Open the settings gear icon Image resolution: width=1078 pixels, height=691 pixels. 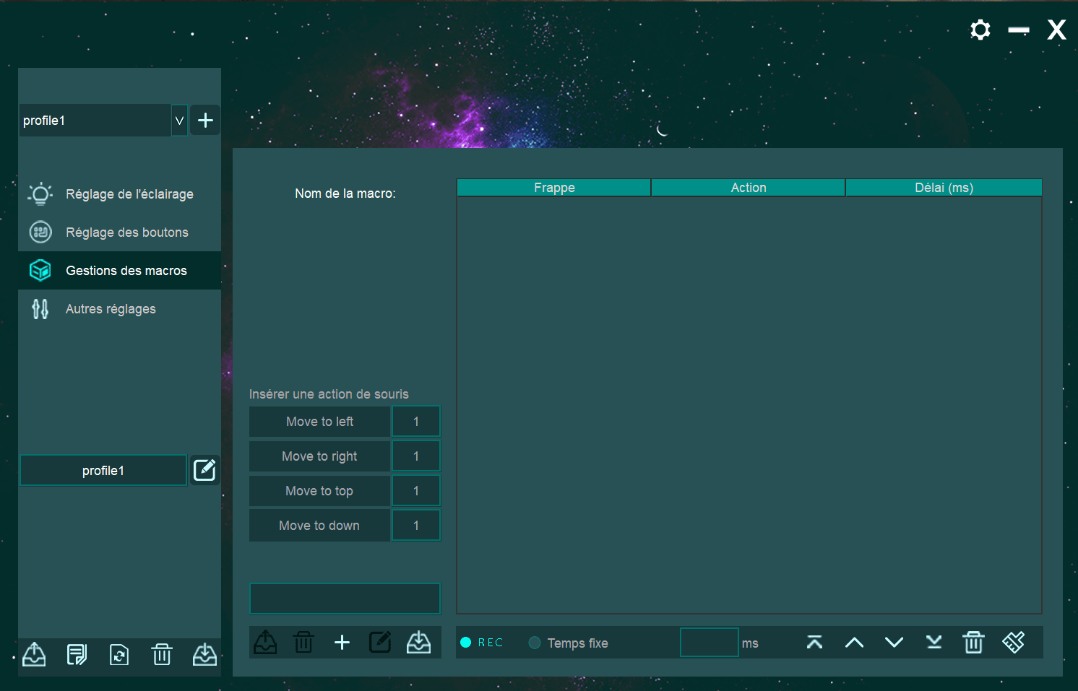coord(980,30)
